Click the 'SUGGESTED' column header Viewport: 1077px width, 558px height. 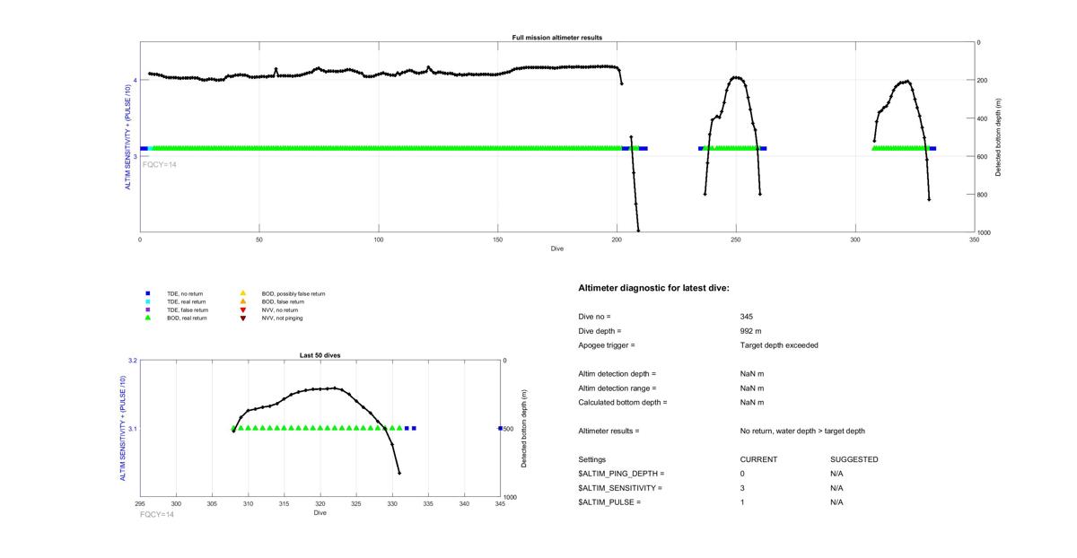(x=854, y=460)
